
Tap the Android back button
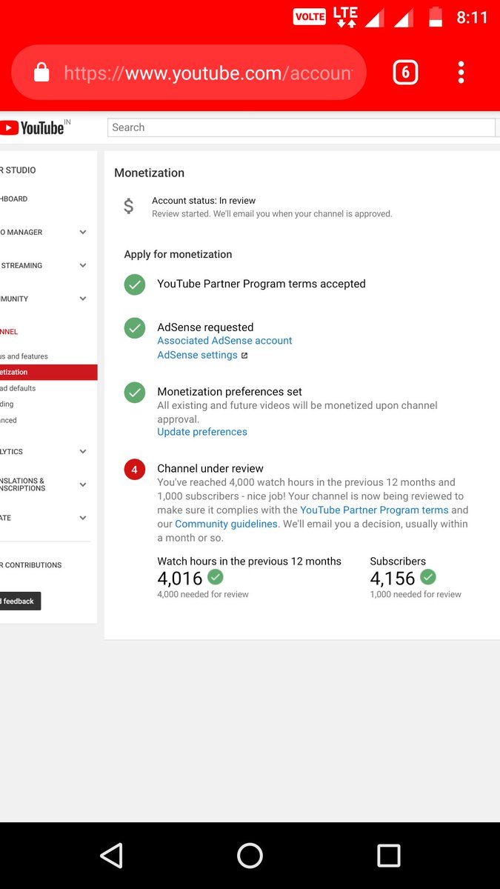[x=111, y=856]
